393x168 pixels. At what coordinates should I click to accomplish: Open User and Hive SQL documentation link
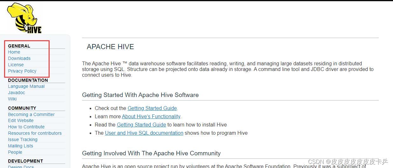tap(144, 133)
